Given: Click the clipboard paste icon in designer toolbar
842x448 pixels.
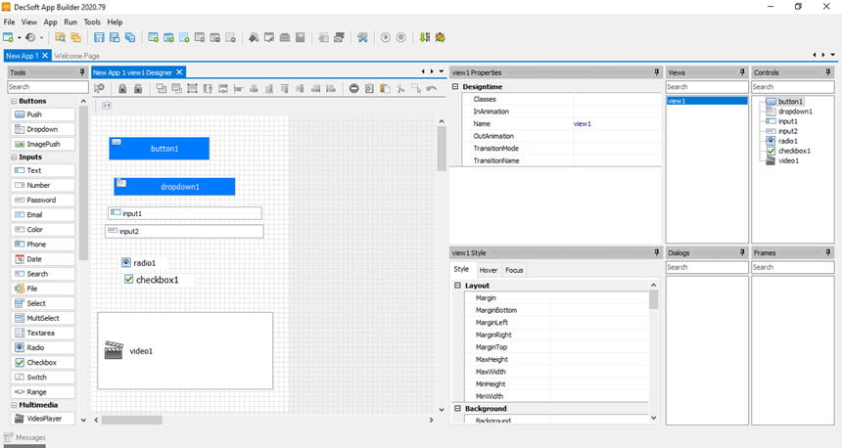Looking at the screenshot, I should tap(385, 89).
